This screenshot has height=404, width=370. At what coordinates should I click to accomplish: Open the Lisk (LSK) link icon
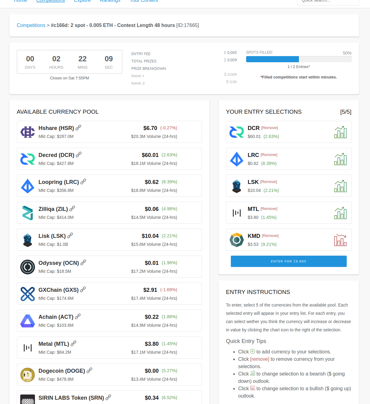pyautogui.click(x=70, y=235)
